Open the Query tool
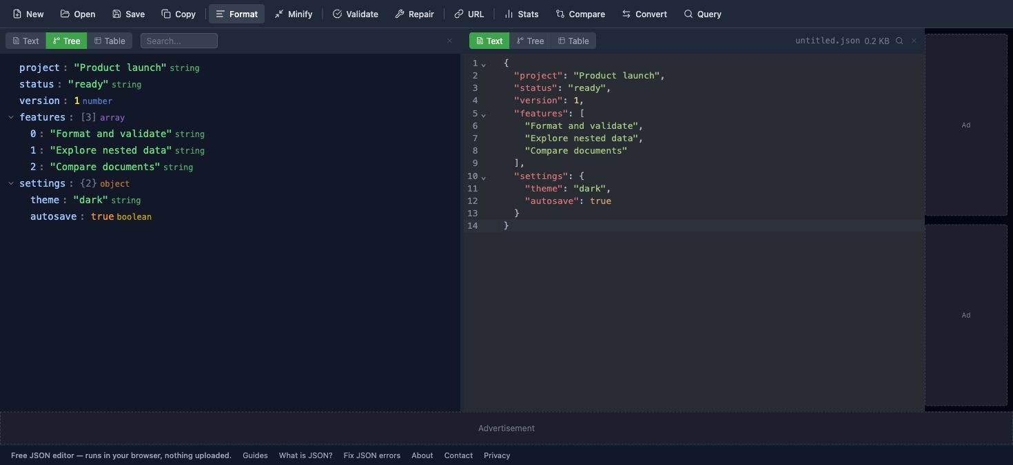Screen dimensions: 1013x465 click(x=702, y=14)
